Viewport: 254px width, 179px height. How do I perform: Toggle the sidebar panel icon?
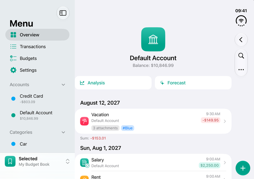(x=63, y=13)
